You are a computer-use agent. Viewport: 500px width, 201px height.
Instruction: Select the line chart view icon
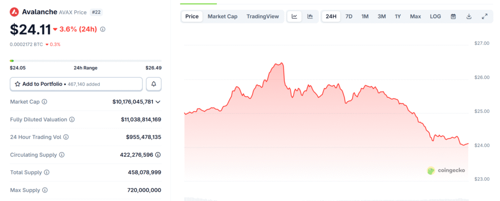click(294, 17)
